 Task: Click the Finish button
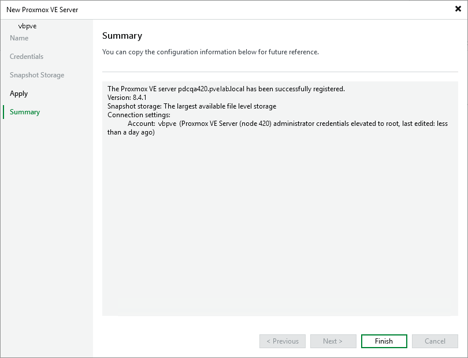[x=384, y=341]
